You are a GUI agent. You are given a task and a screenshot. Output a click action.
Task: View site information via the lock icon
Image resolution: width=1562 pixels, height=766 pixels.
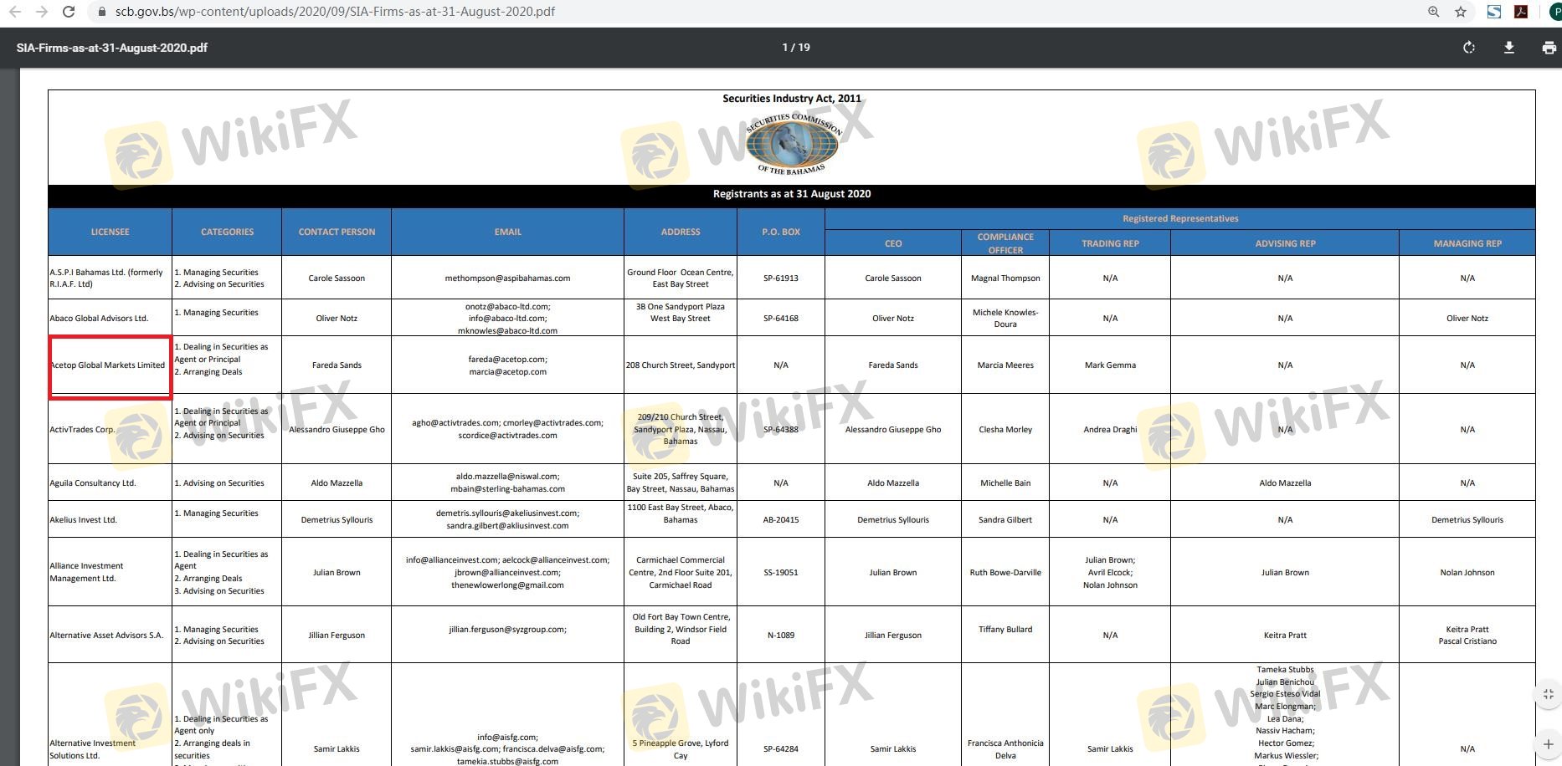click(101, 12)
